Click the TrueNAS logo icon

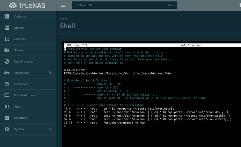[13, 5]
